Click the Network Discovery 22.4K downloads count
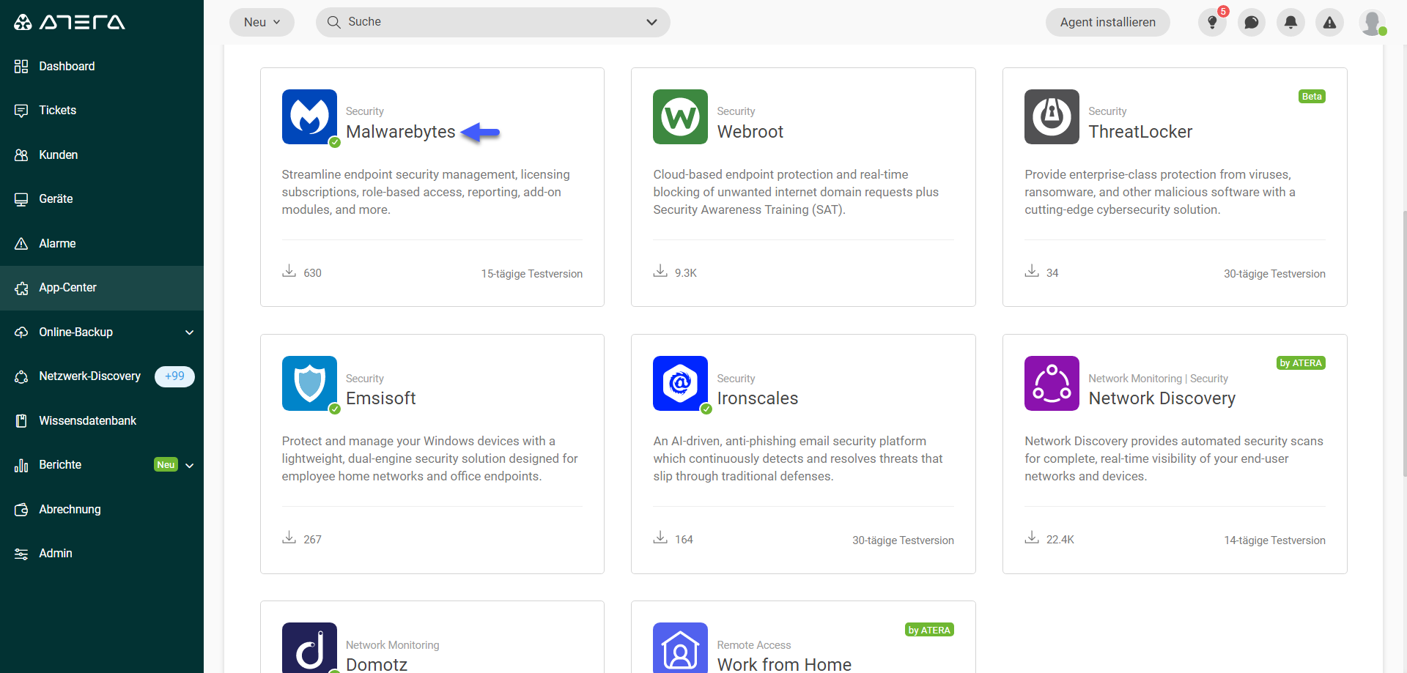 pyautogui.click(x=1060, y=540)
